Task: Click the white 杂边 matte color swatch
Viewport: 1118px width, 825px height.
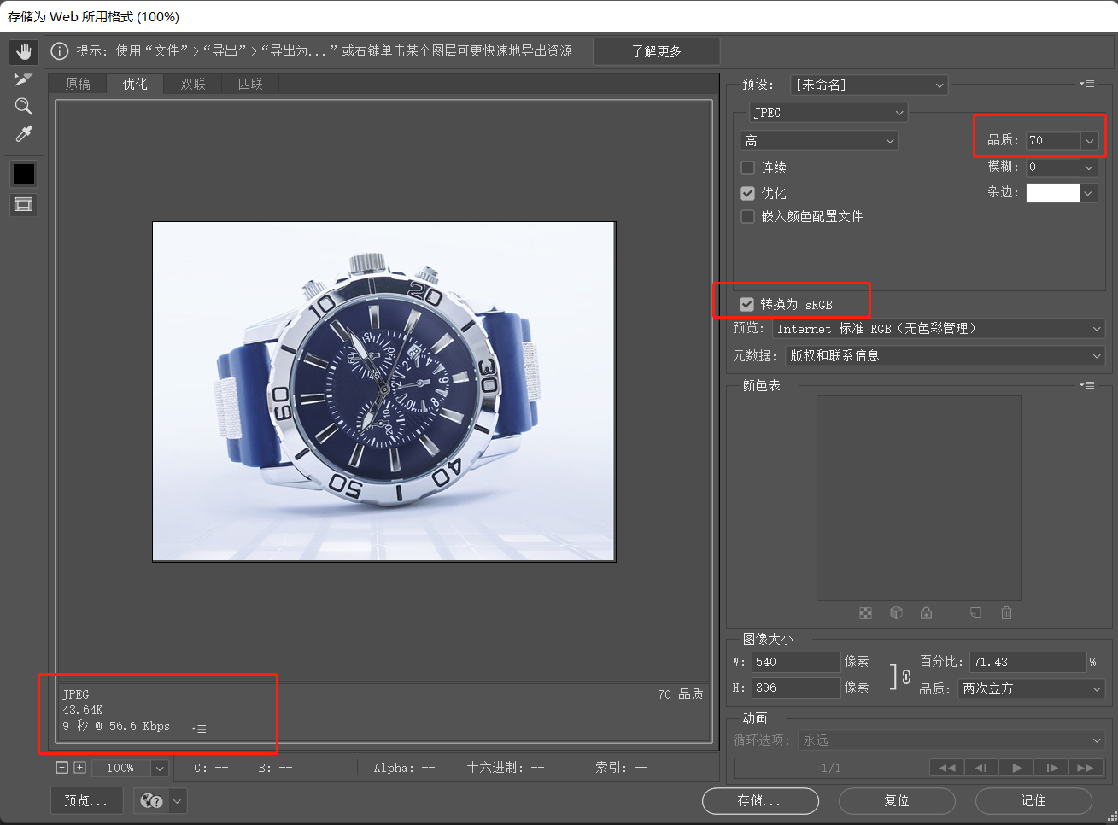Action: pyautogui.click(x=1053, y=193)
